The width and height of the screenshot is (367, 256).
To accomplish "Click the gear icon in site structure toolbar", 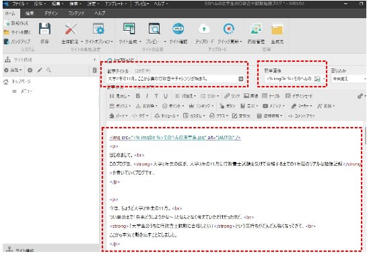I will pos(30,70).
